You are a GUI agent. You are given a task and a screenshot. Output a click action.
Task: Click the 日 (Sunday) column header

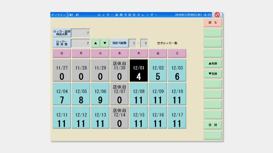coord(62,53)
